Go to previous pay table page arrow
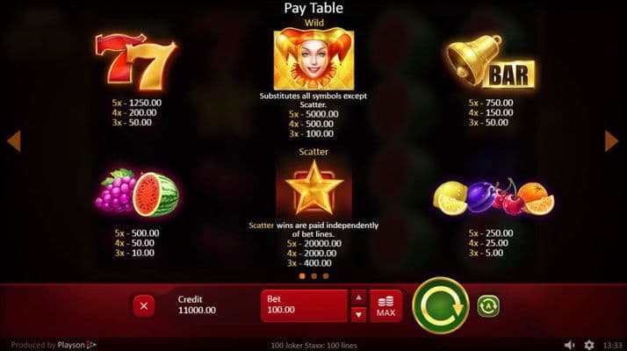 (14, 140)
